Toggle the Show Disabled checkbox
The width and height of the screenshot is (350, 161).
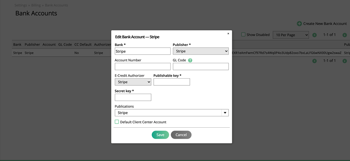tap(243, 34)
